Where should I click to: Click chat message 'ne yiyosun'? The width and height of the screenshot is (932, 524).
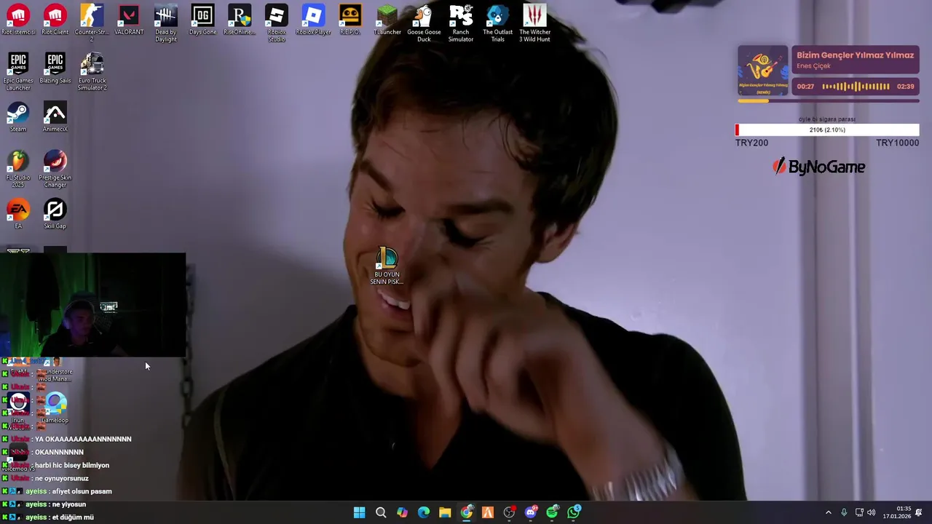(69, 504)
